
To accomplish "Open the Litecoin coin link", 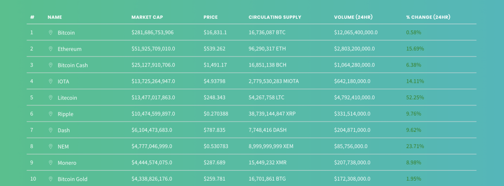I will pyautogui.click(x=67, y=97).
